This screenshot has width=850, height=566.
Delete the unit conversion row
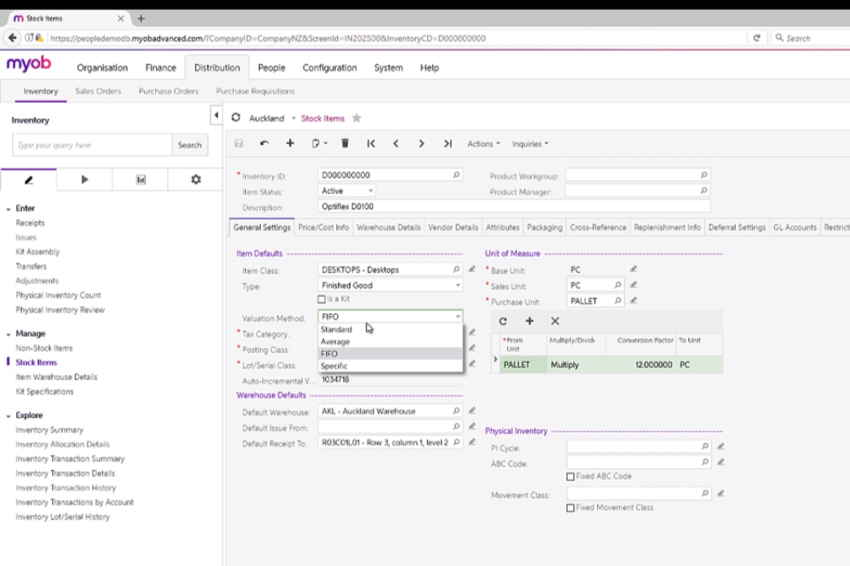click(555, 321)
